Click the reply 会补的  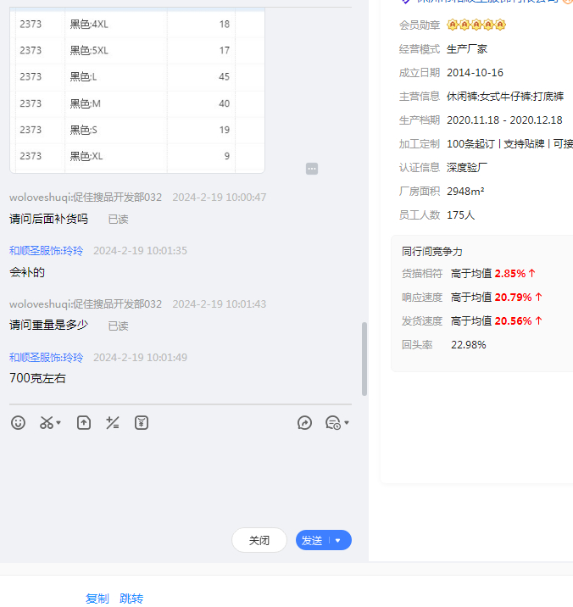point(27,272)
